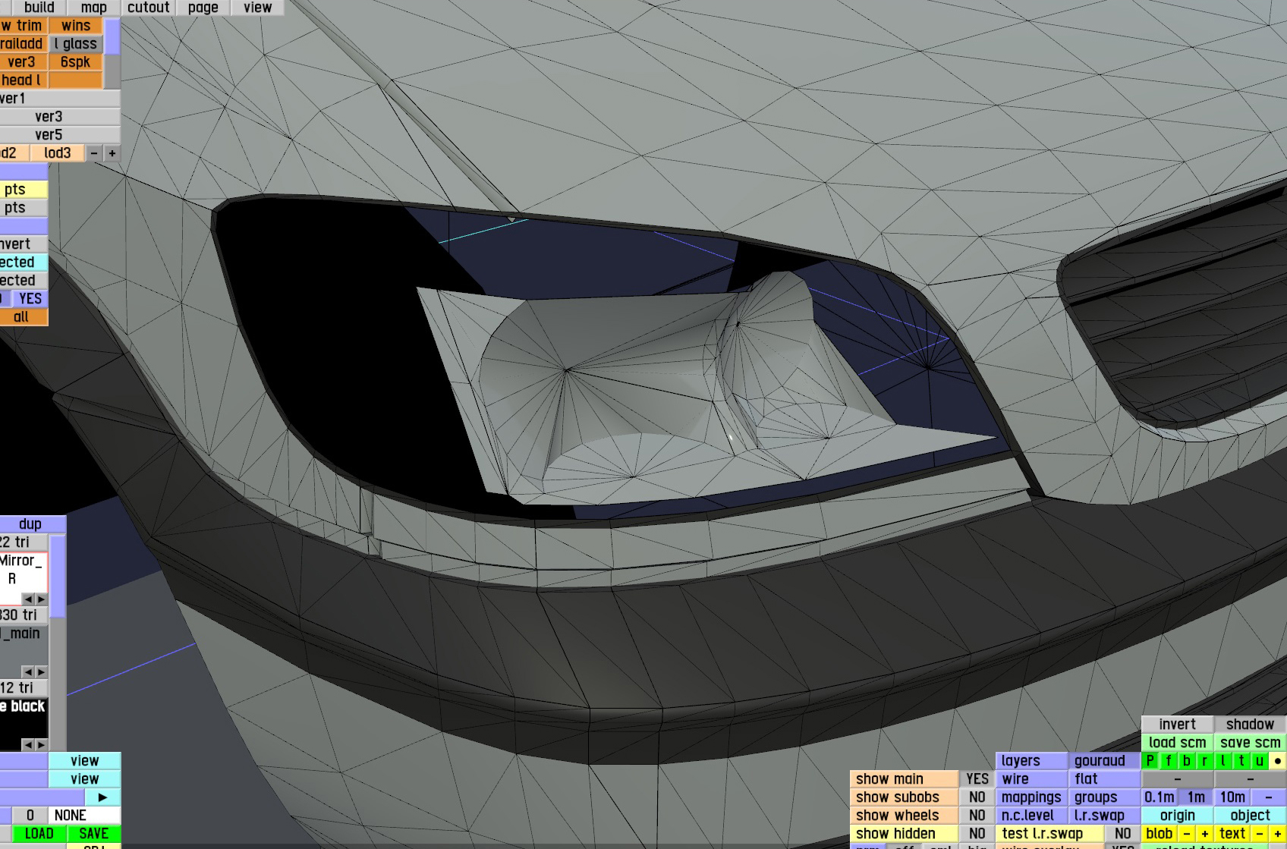Toggle the NO button beside test l.r.swap
This screenshot has width=1287, height=849.
click(x=1123, y=834)
